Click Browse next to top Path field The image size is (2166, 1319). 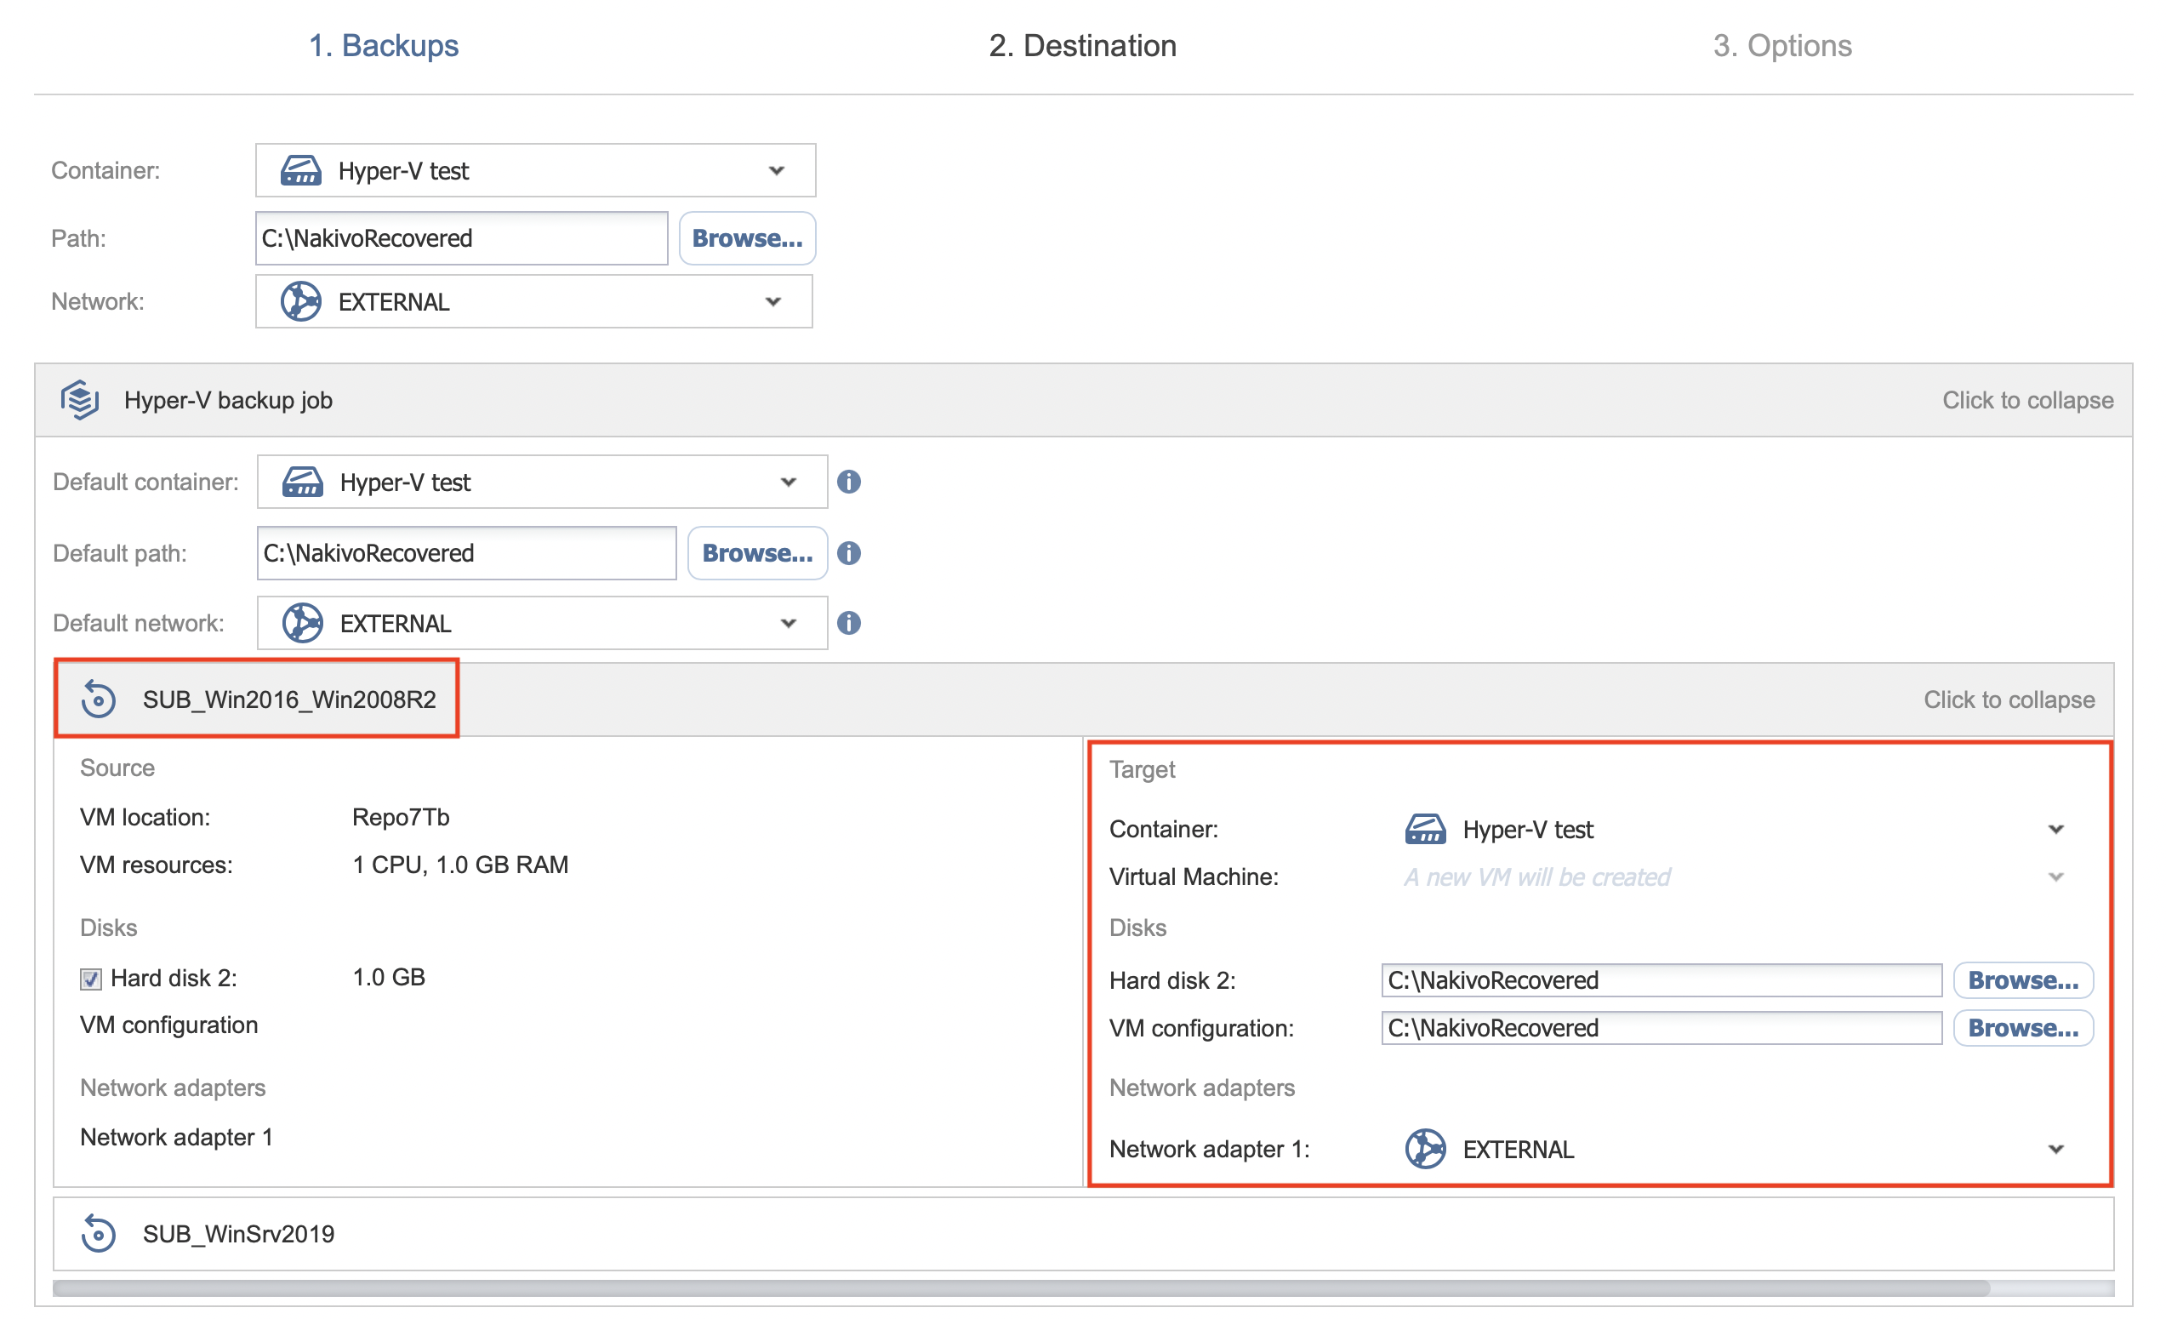746,238
